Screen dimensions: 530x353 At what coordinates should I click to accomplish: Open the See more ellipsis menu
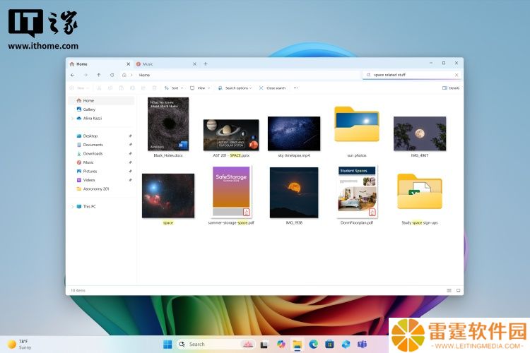[x=296, y=88]
